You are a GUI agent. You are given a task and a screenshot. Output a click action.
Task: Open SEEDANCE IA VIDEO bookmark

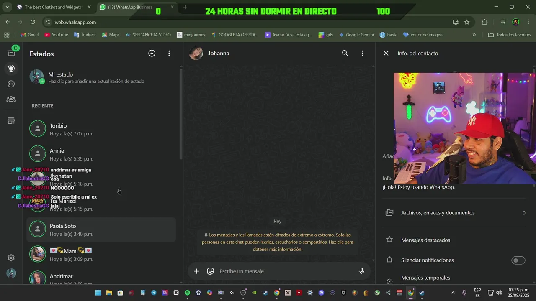pyautogui.click(x=148, y=35)
